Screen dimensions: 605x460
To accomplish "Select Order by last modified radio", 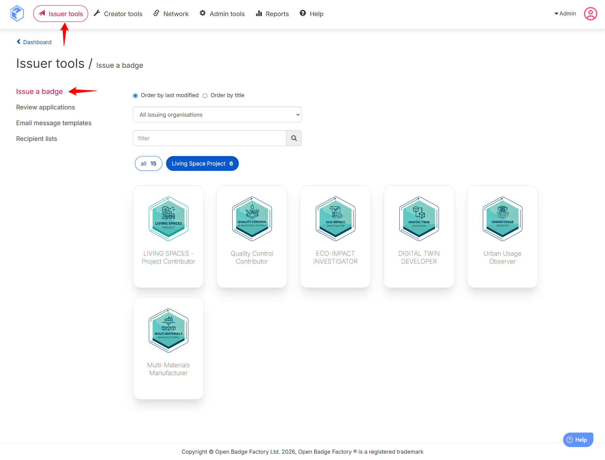I will click(x=135, y=96).
